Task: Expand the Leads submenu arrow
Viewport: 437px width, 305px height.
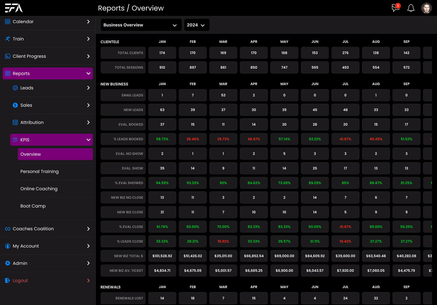Action: (88, 88)
